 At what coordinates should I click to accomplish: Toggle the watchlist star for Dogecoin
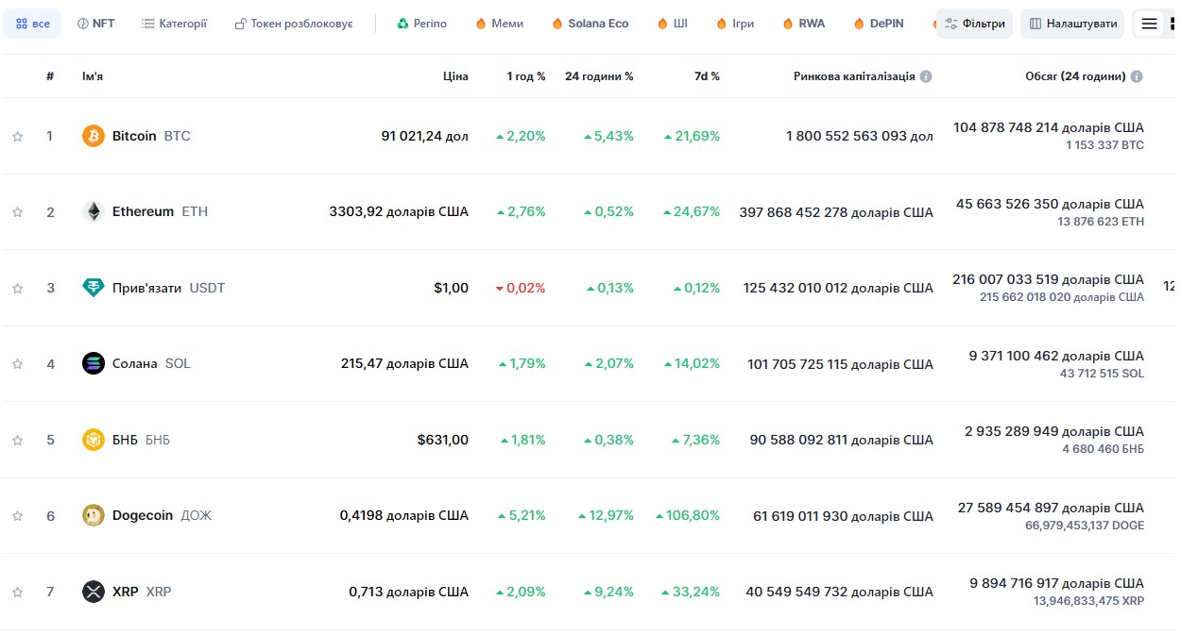pos(17,515)
